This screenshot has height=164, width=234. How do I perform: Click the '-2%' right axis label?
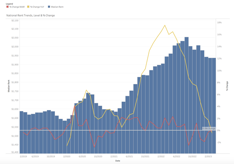point(219,142)
